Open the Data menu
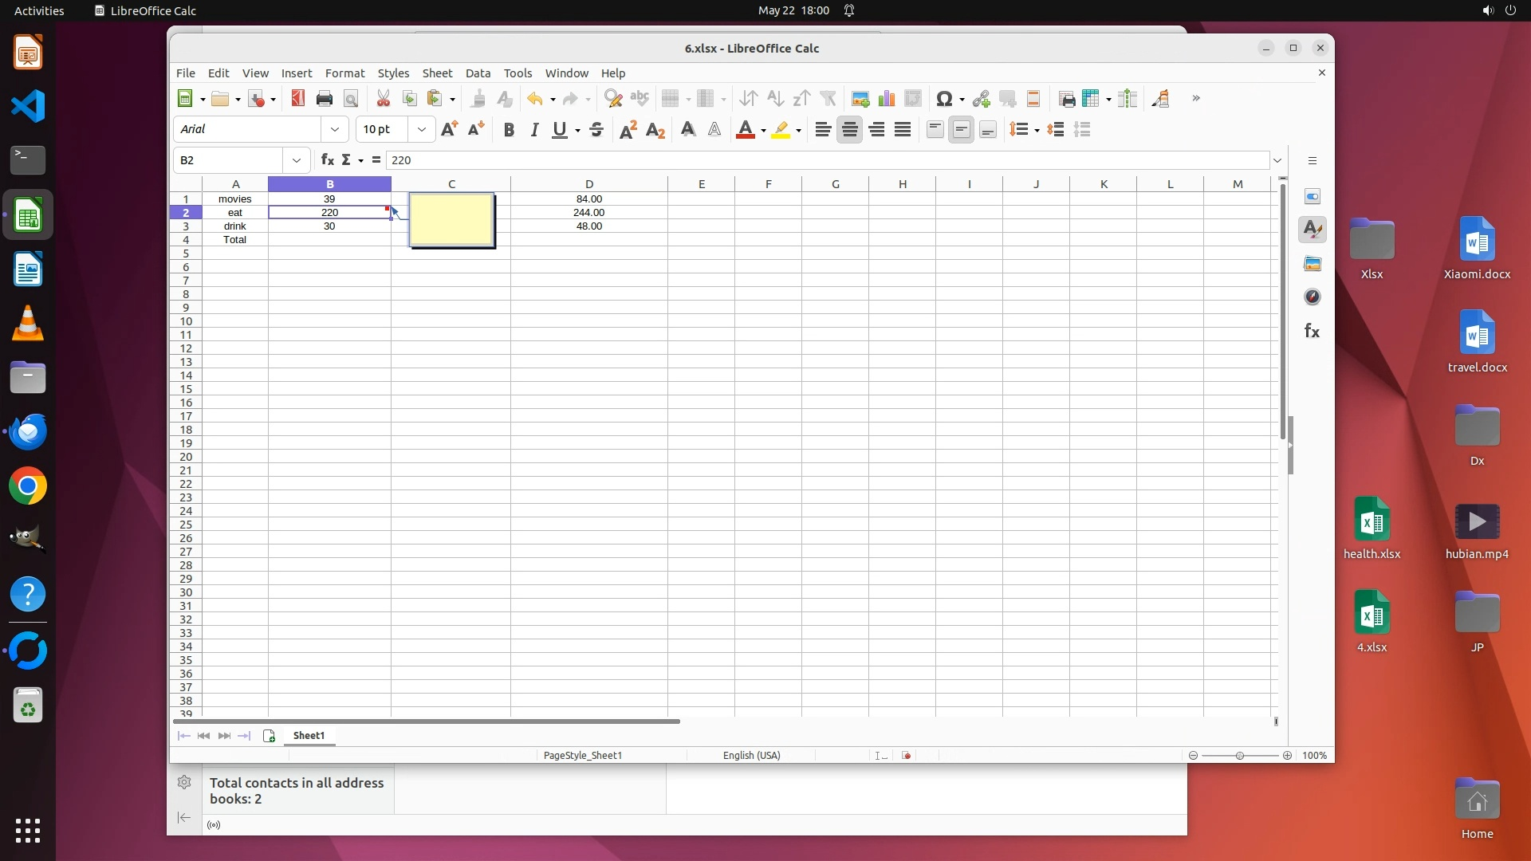 [x=478, y=73]
